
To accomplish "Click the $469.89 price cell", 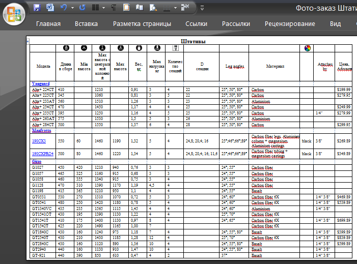I will (344, 197).
